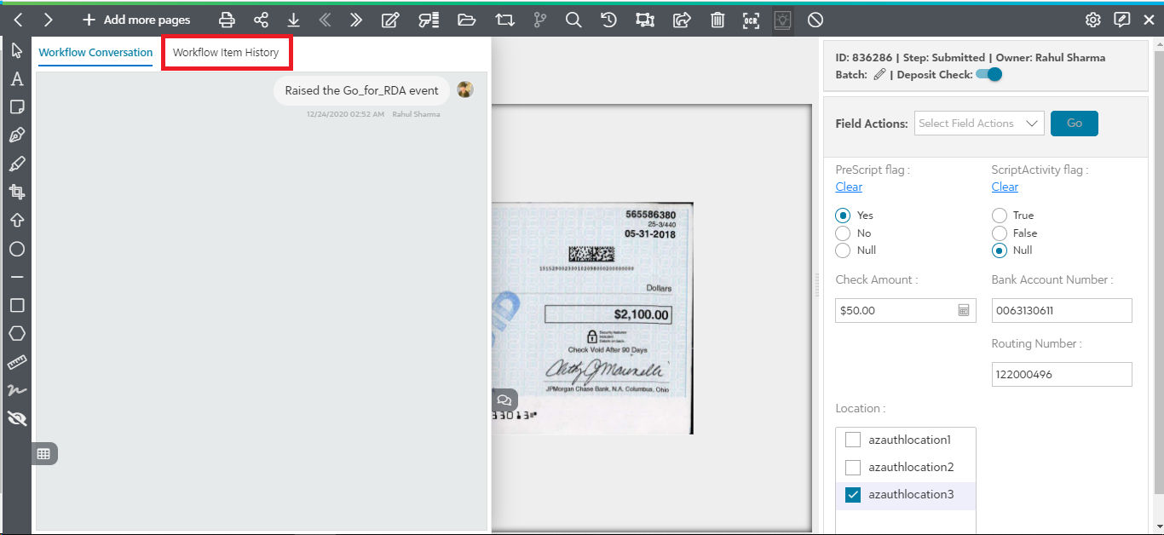This screenshot has height=535, width=1164.
Task: Select the pointer arrow tool
Action: pyautogui.click(x=16, y=50)
